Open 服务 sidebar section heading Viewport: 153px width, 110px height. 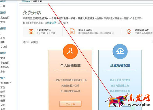point(3,78)
